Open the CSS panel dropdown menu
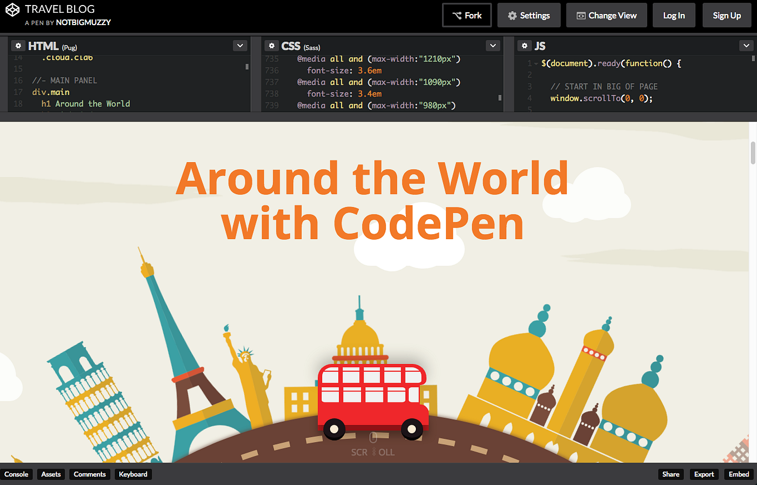 pyautogui.click(x=492, y=45)
